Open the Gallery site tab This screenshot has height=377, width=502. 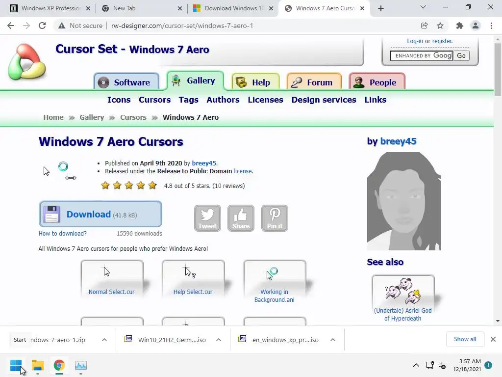[x=195, y=81]
